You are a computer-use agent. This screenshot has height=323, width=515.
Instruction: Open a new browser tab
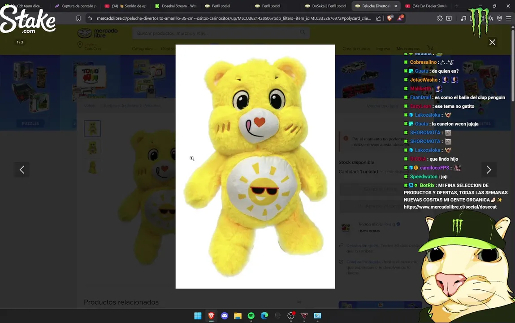(x=457, y=6)
